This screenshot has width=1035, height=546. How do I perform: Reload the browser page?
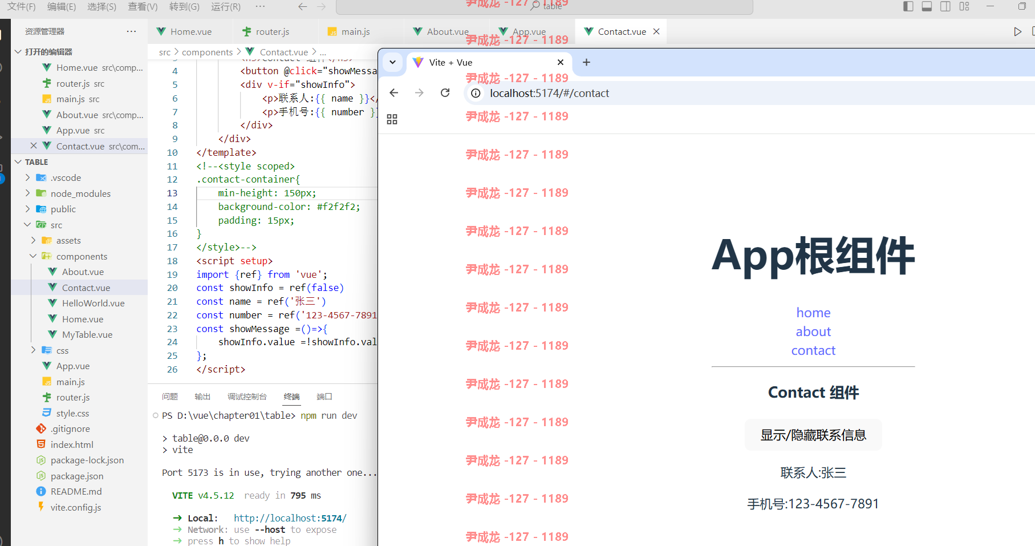pos(445,92)
